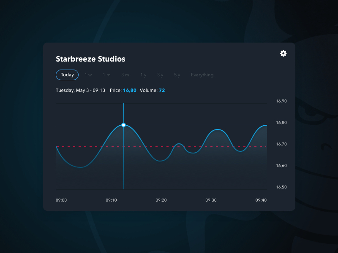Show the 3 m time range

coord(125,75)
